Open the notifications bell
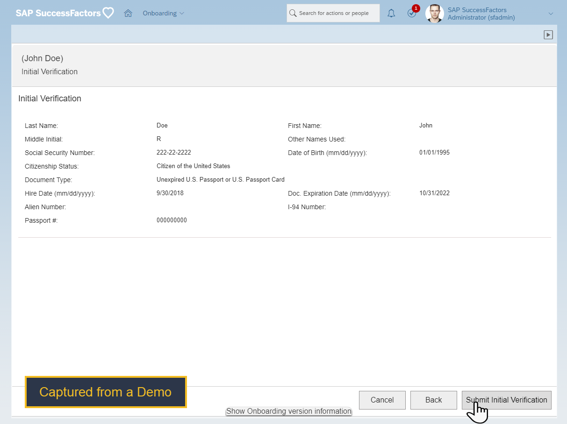567x424 pixels. [x=391, y=14]
